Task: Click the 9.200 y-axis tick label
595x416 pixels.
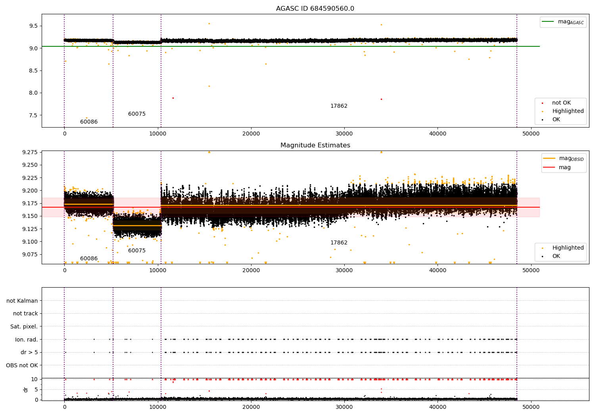Action: point(30,191)
